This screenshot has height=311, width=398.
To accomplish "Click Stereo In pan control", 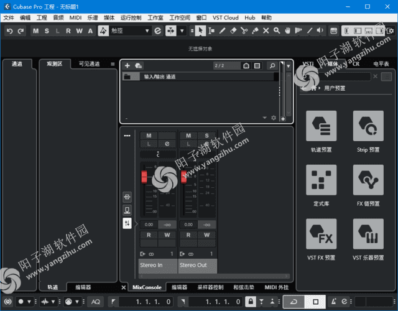I will (158, 154).
